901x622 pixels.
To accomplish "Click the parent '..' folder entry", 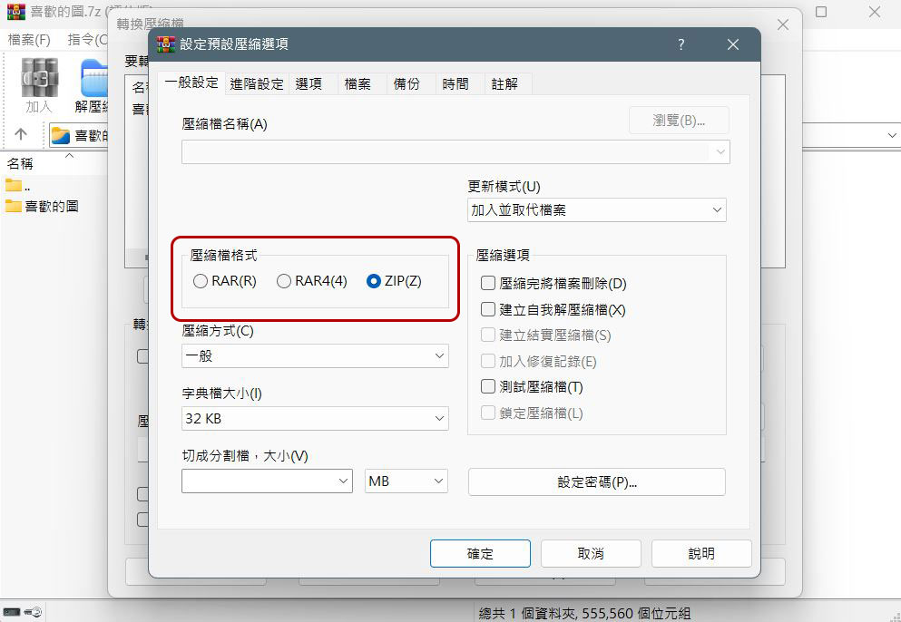I will point(18,186).
